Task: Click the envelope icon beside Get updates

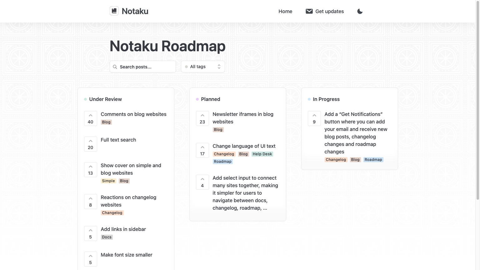Action: tap(309, 11)
